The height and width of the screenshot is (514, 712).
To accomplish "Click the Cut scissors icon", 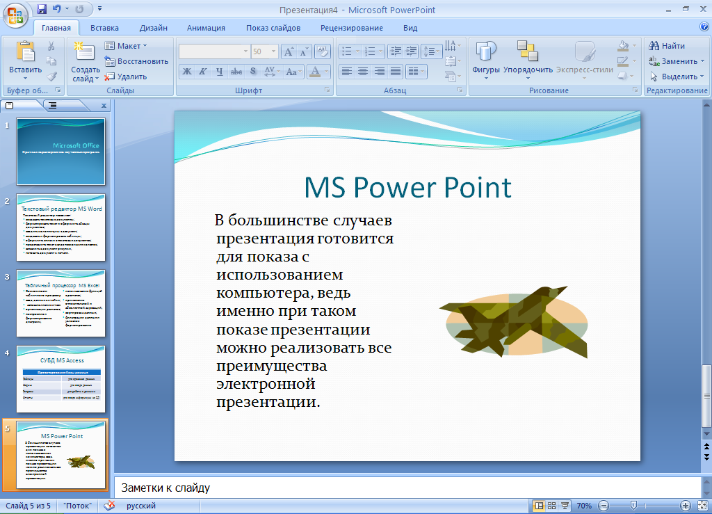I will point(51,46).
